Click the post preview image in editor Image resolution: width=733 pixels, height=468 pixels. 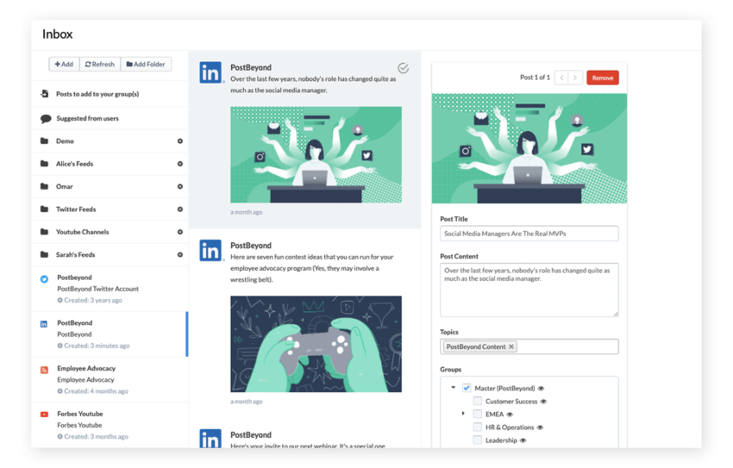[529, 148]
